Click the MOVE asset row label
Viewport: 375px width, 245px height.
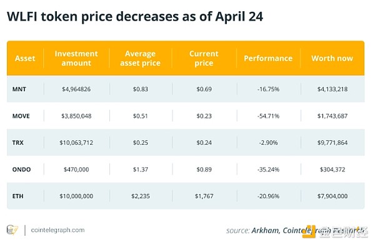21,116
